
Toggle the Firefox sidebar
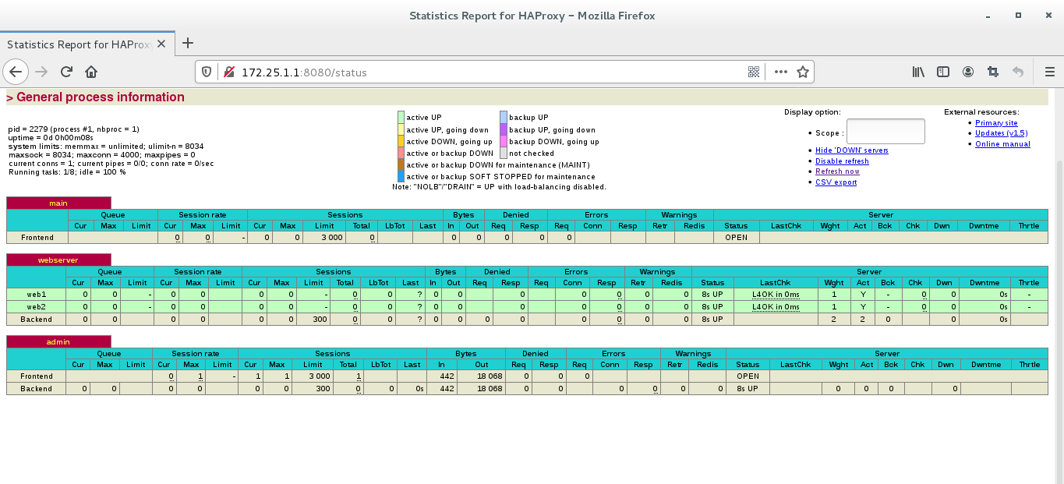(x=943, y=72)
